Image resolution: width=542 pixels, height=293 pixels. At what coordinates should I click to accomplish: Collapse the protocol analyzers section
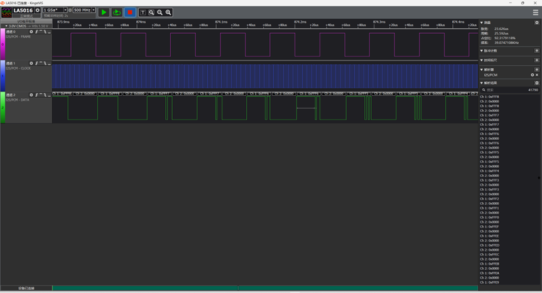point(482,69)
